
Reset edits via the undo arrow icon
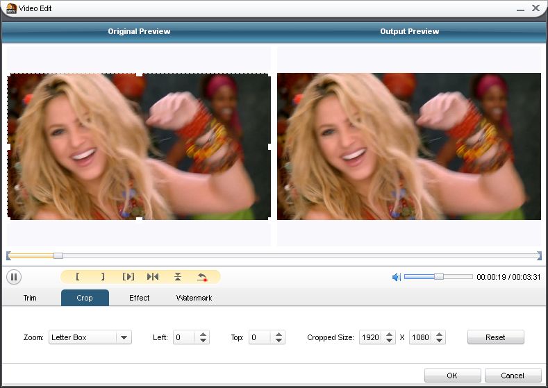(x=202, y=277)
